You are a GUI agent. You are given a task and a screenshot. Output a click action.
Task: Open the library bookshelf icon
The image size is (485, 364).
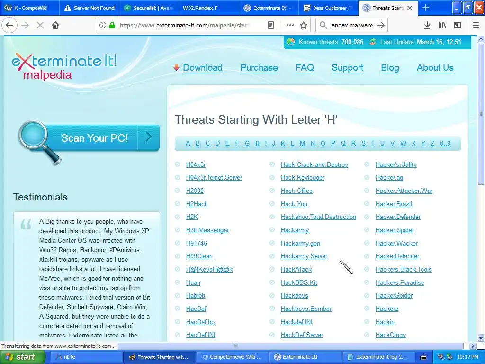click(x=442, y=26)
